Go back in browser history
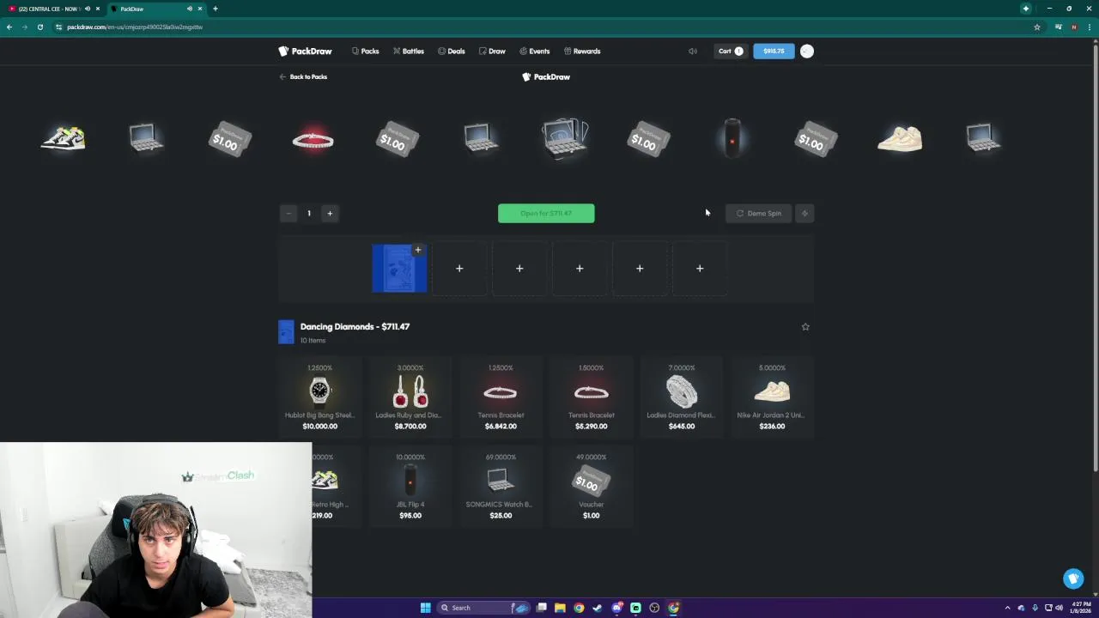Viewport: 1099px width, 618px height. tap(9, 27)
